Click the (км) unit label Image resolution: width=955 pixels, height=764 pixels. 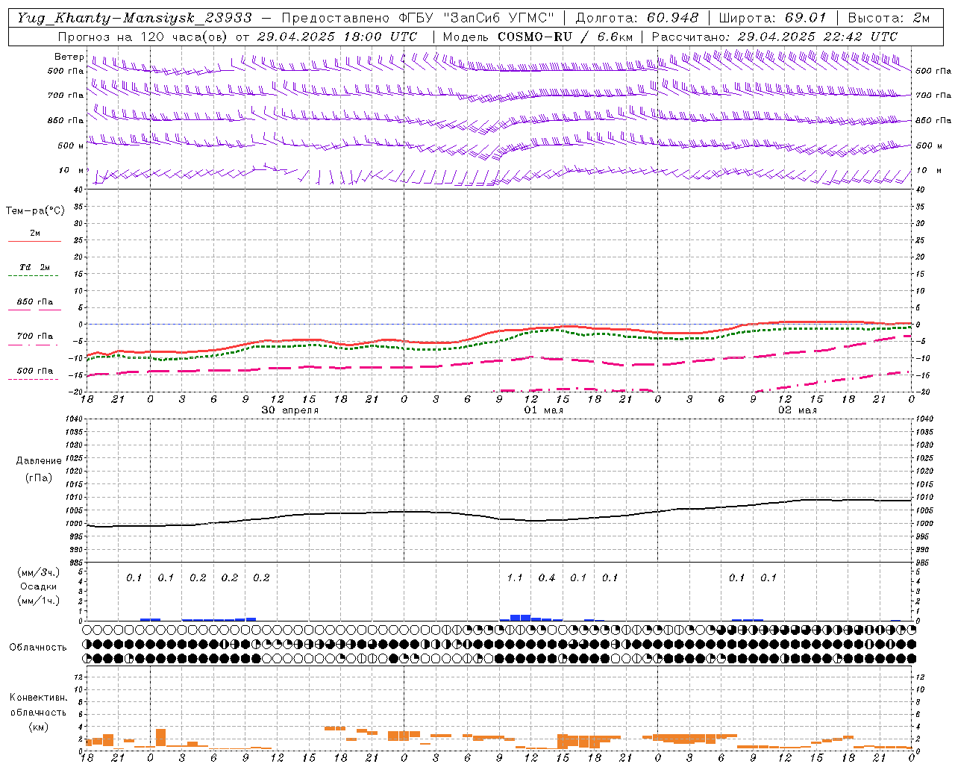(39, 727)
